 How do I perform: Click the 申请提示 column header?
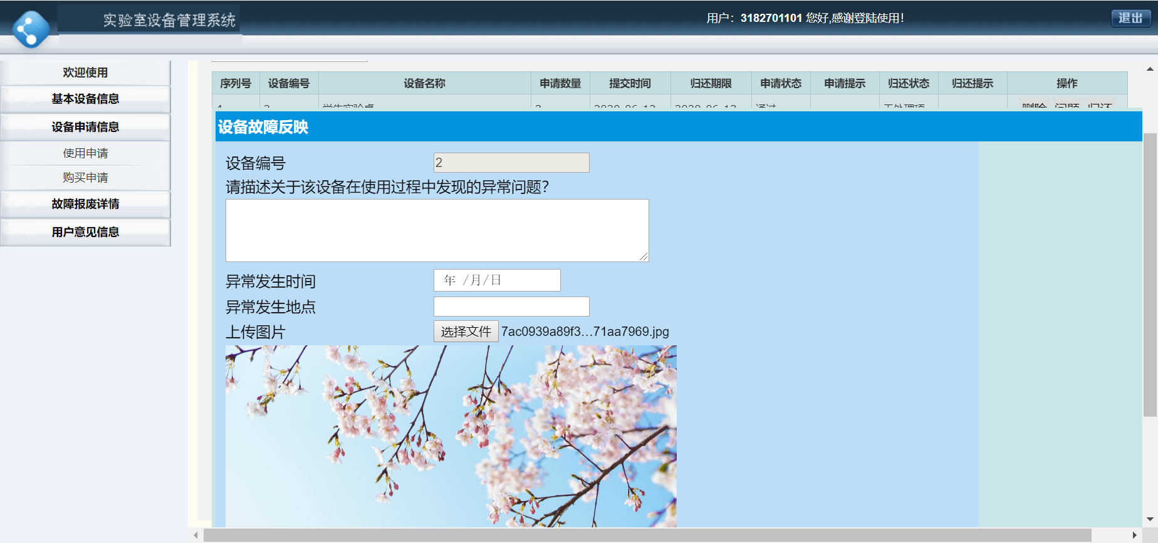pos(845,83)
